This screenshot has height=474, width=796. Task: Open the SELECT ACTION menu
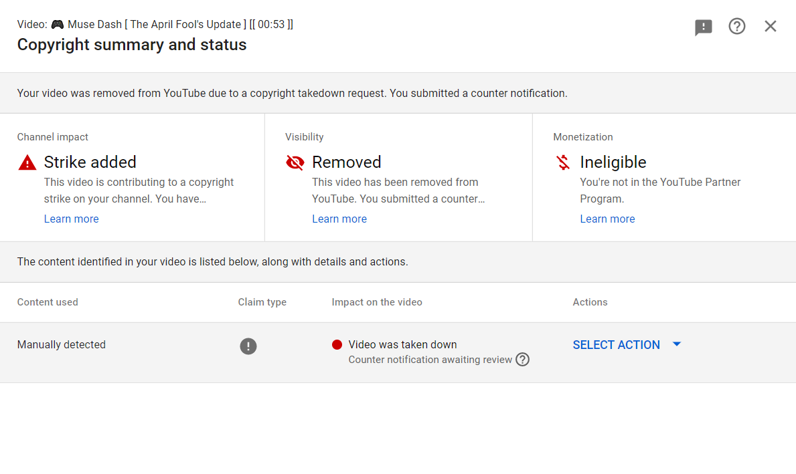pos(616,345)
